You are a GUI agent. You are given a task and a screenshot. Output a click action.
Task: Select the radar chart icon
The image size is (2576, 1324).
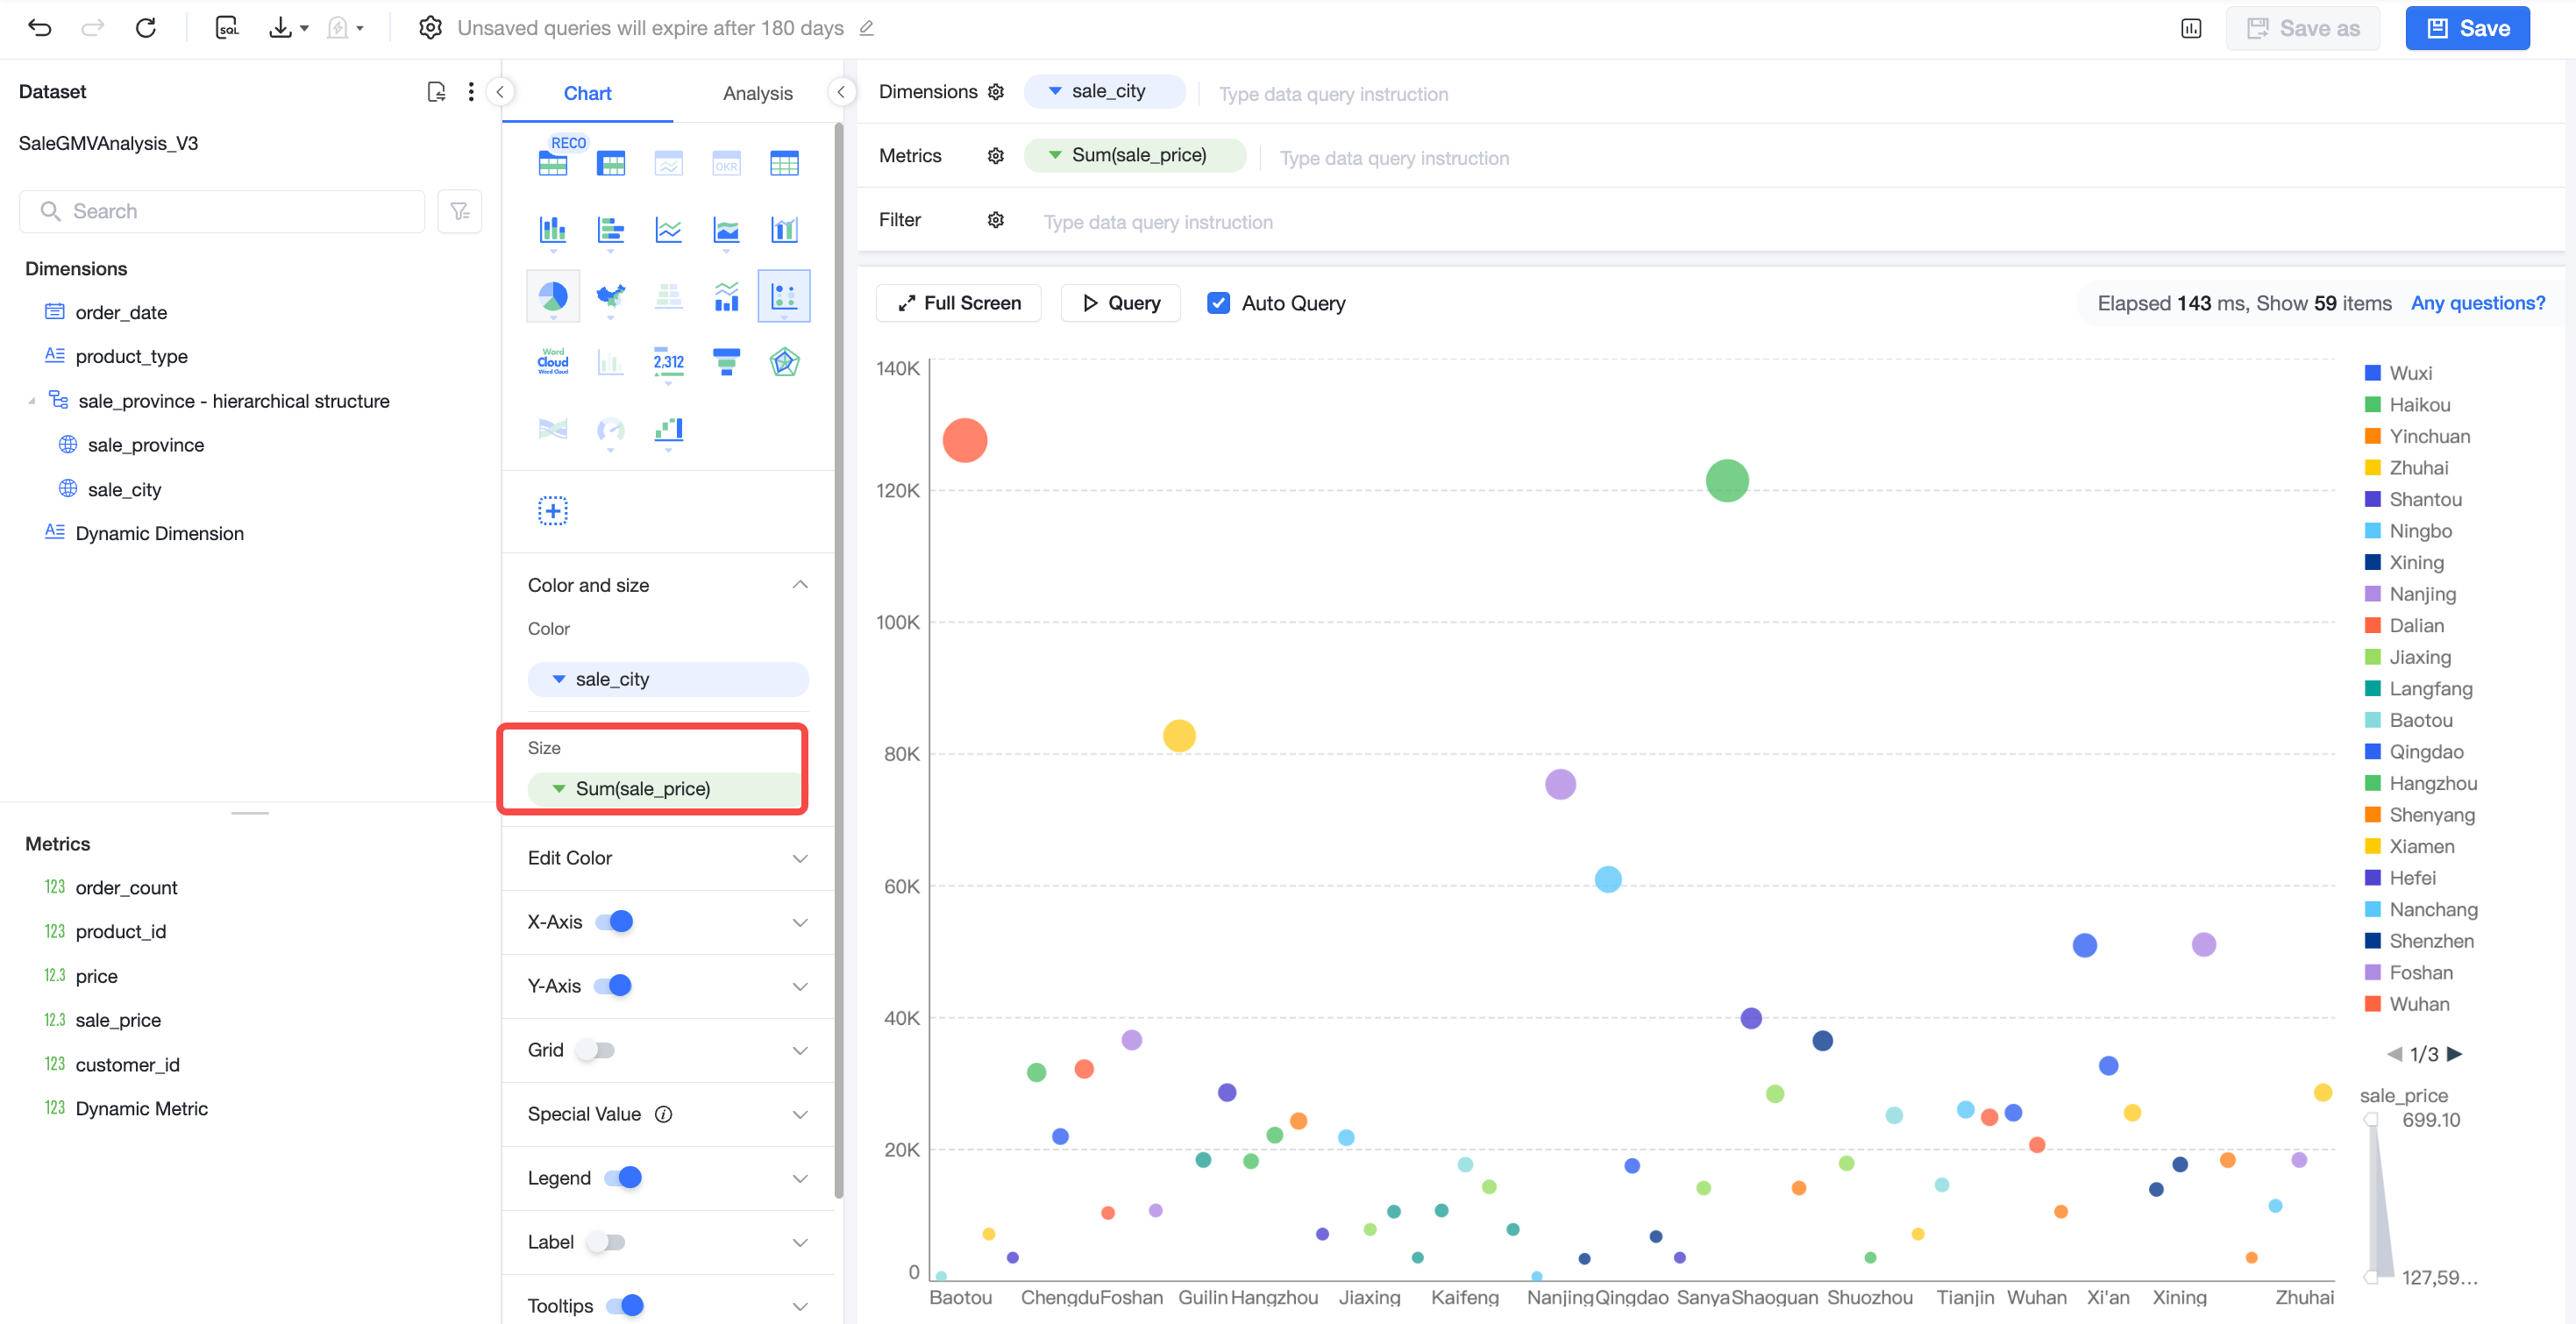784,362
